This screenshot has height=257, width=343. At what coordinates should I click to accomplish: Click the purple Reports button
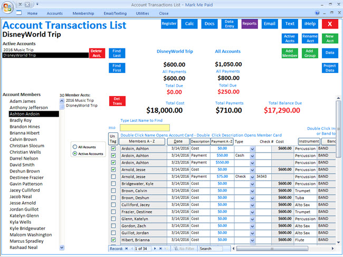click(249, 24)
